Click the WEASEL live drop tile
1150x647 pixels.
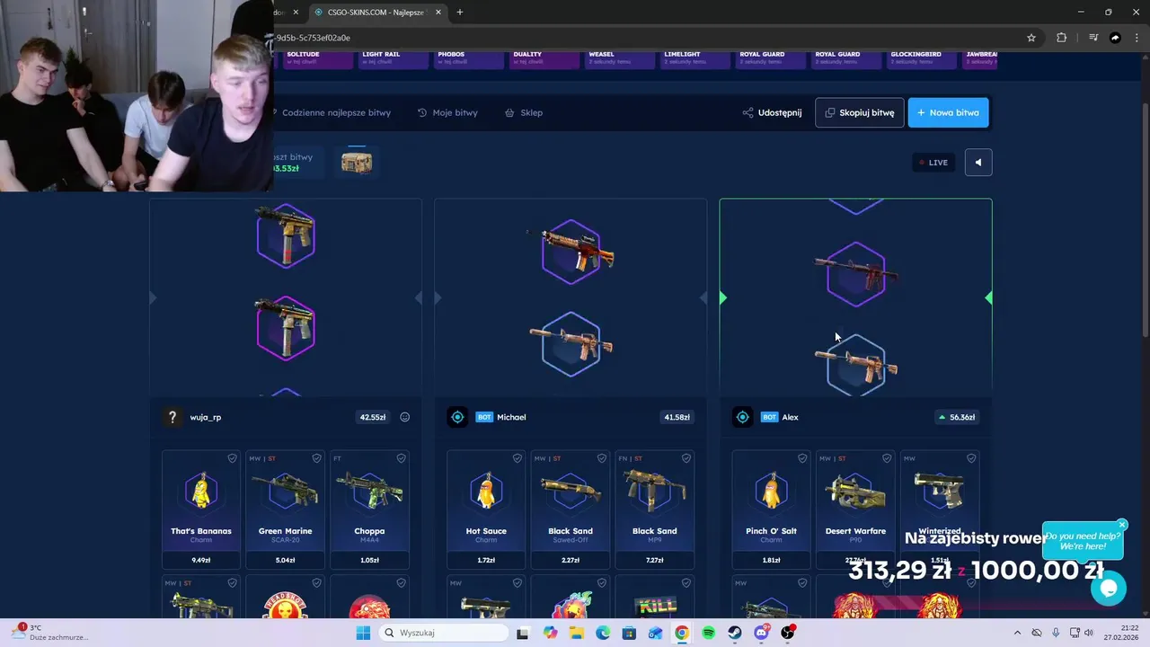[621, 59]
